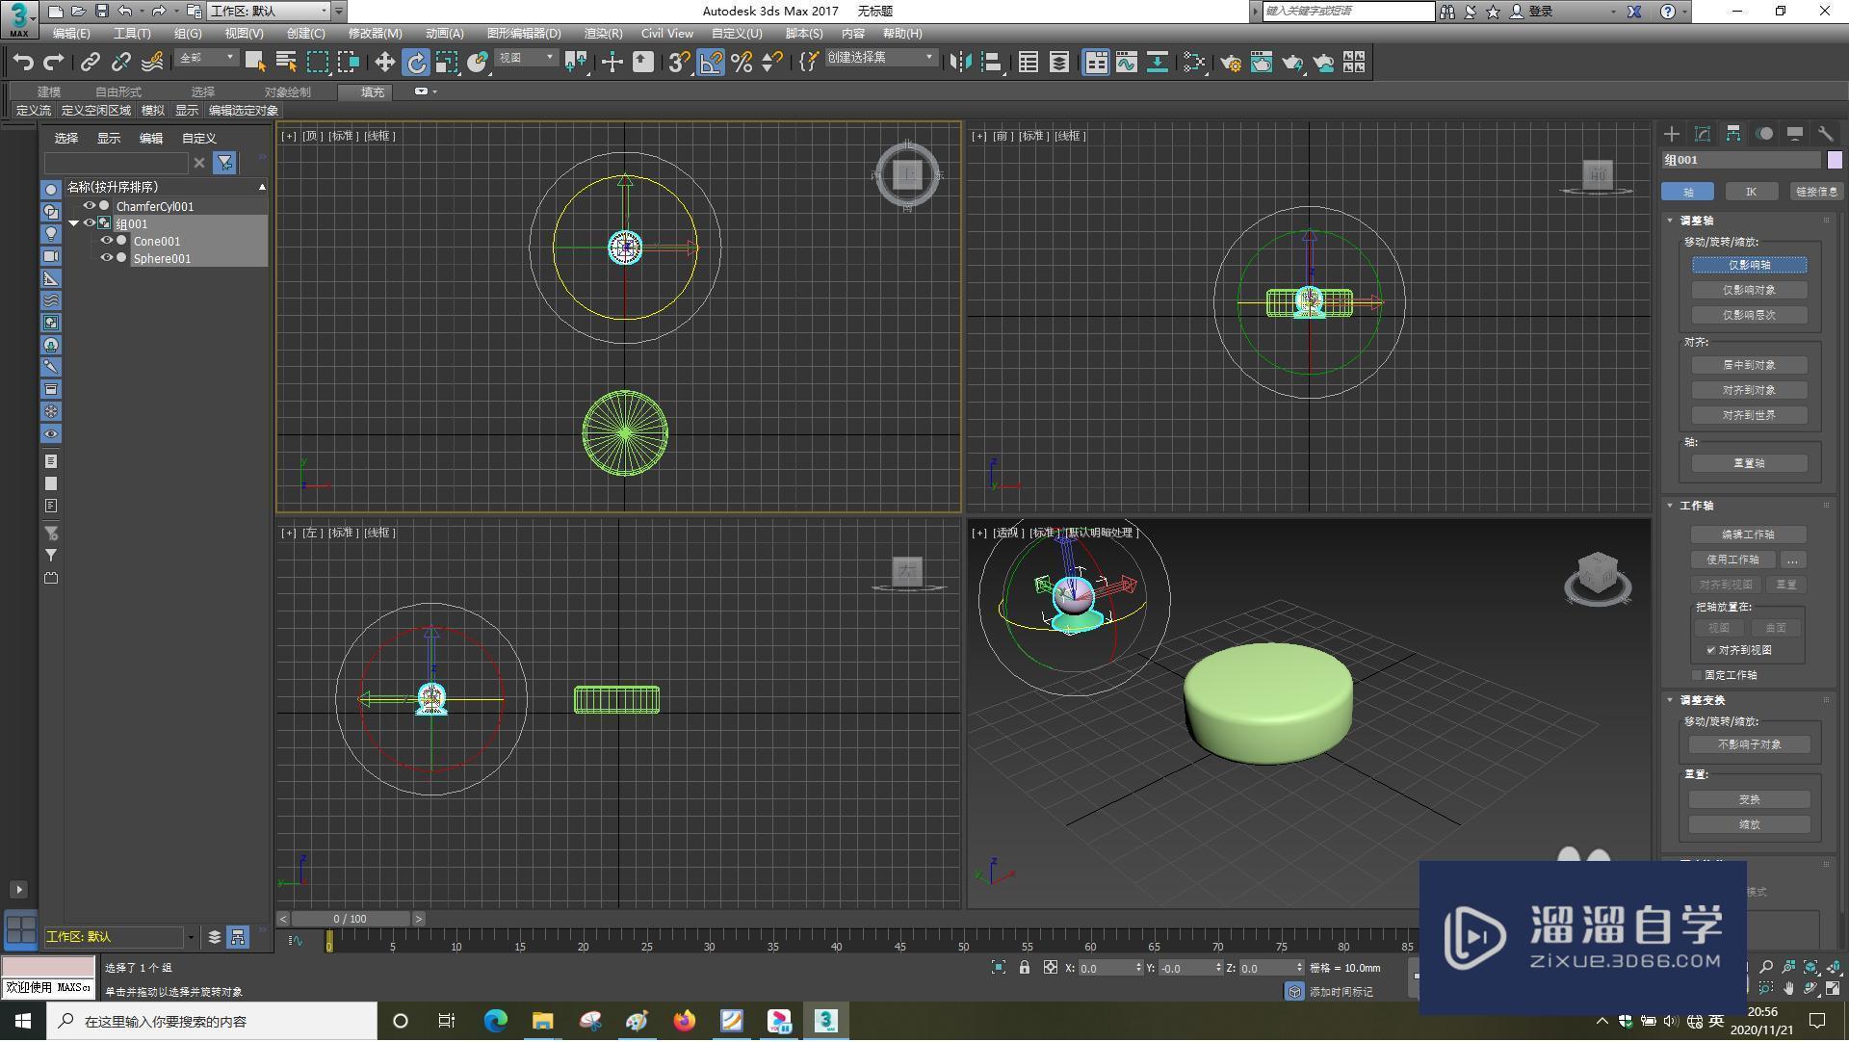Screen dimensions: 1849x1042
Task: Choose the rectangular selection region tool
Action: click(x=318, y=63)
